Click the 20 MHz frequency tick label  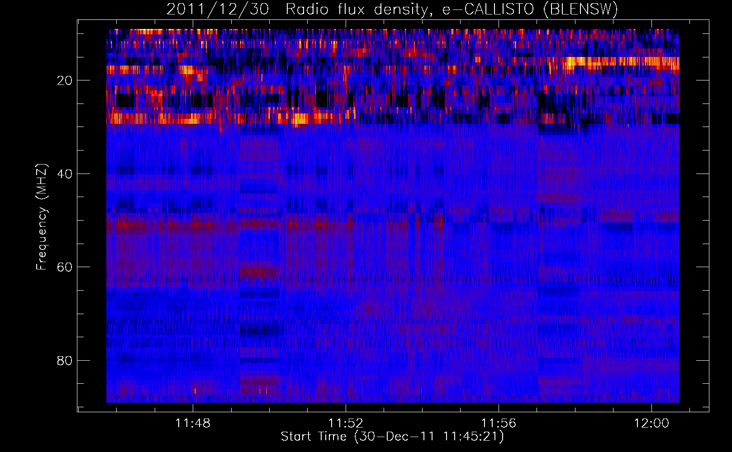pyautogui.click(x=65, y=80)
